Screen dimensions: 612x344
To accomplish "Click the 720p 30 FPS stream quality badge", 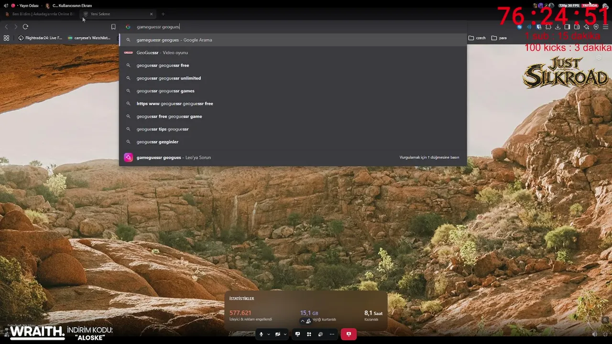I will pyautogui.click(x=568, y=6).
